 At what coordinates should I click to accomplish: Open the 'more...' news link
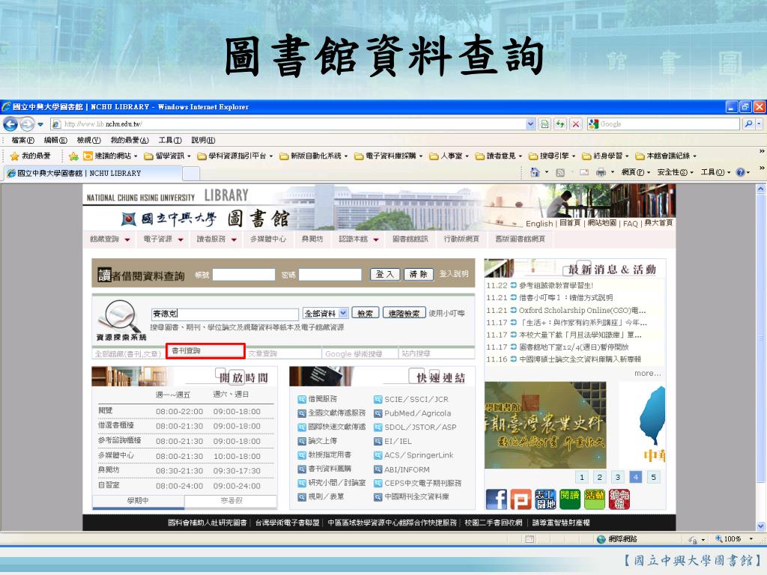click(x=648, y=373)
